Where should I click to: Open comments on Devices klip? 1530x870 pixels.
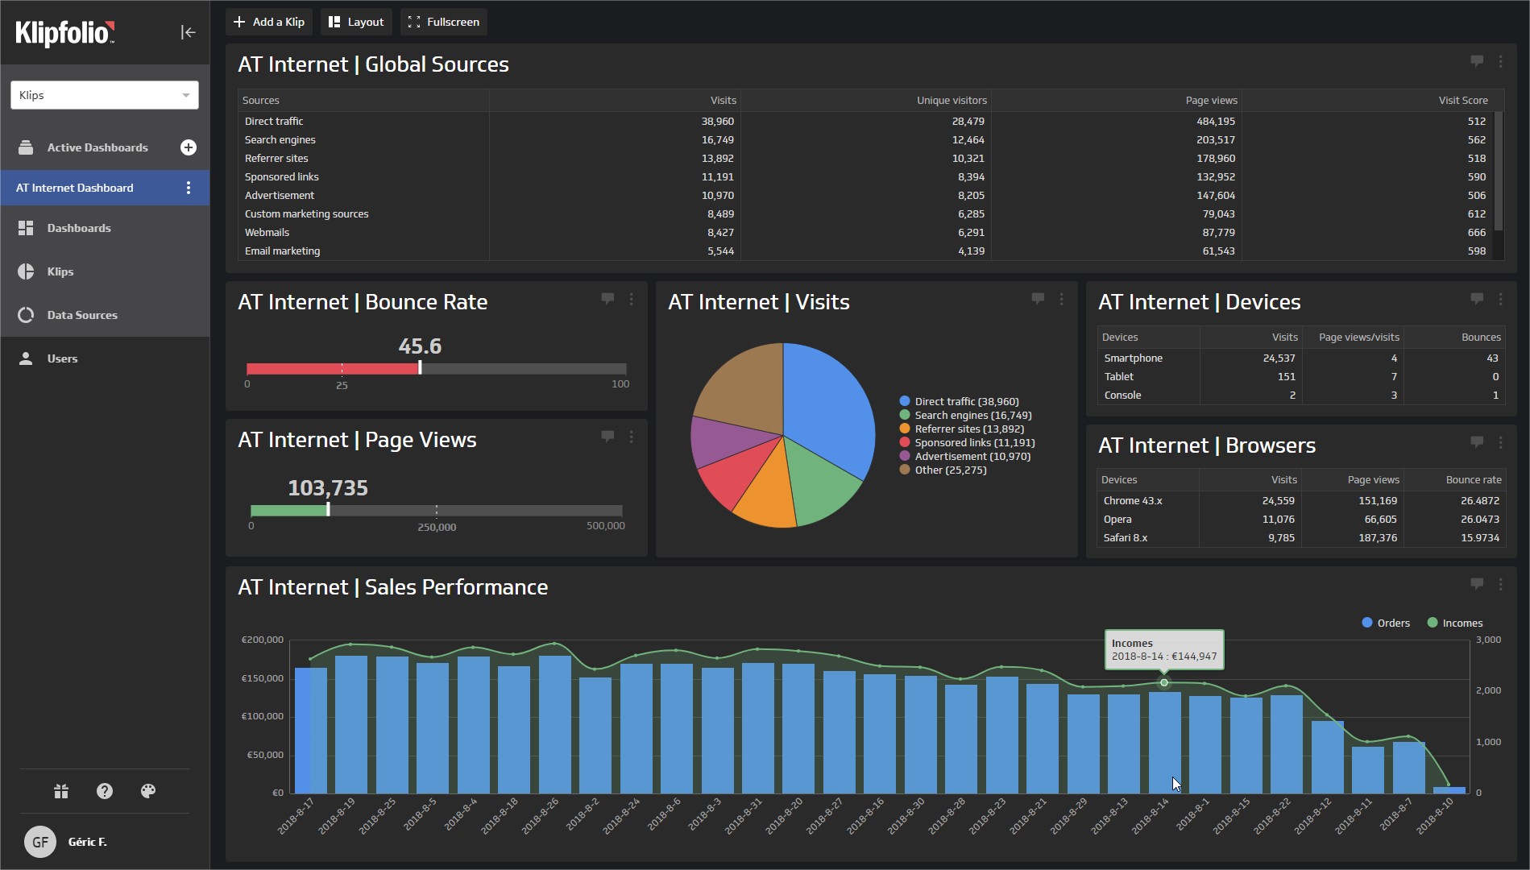coord(1477,299)
